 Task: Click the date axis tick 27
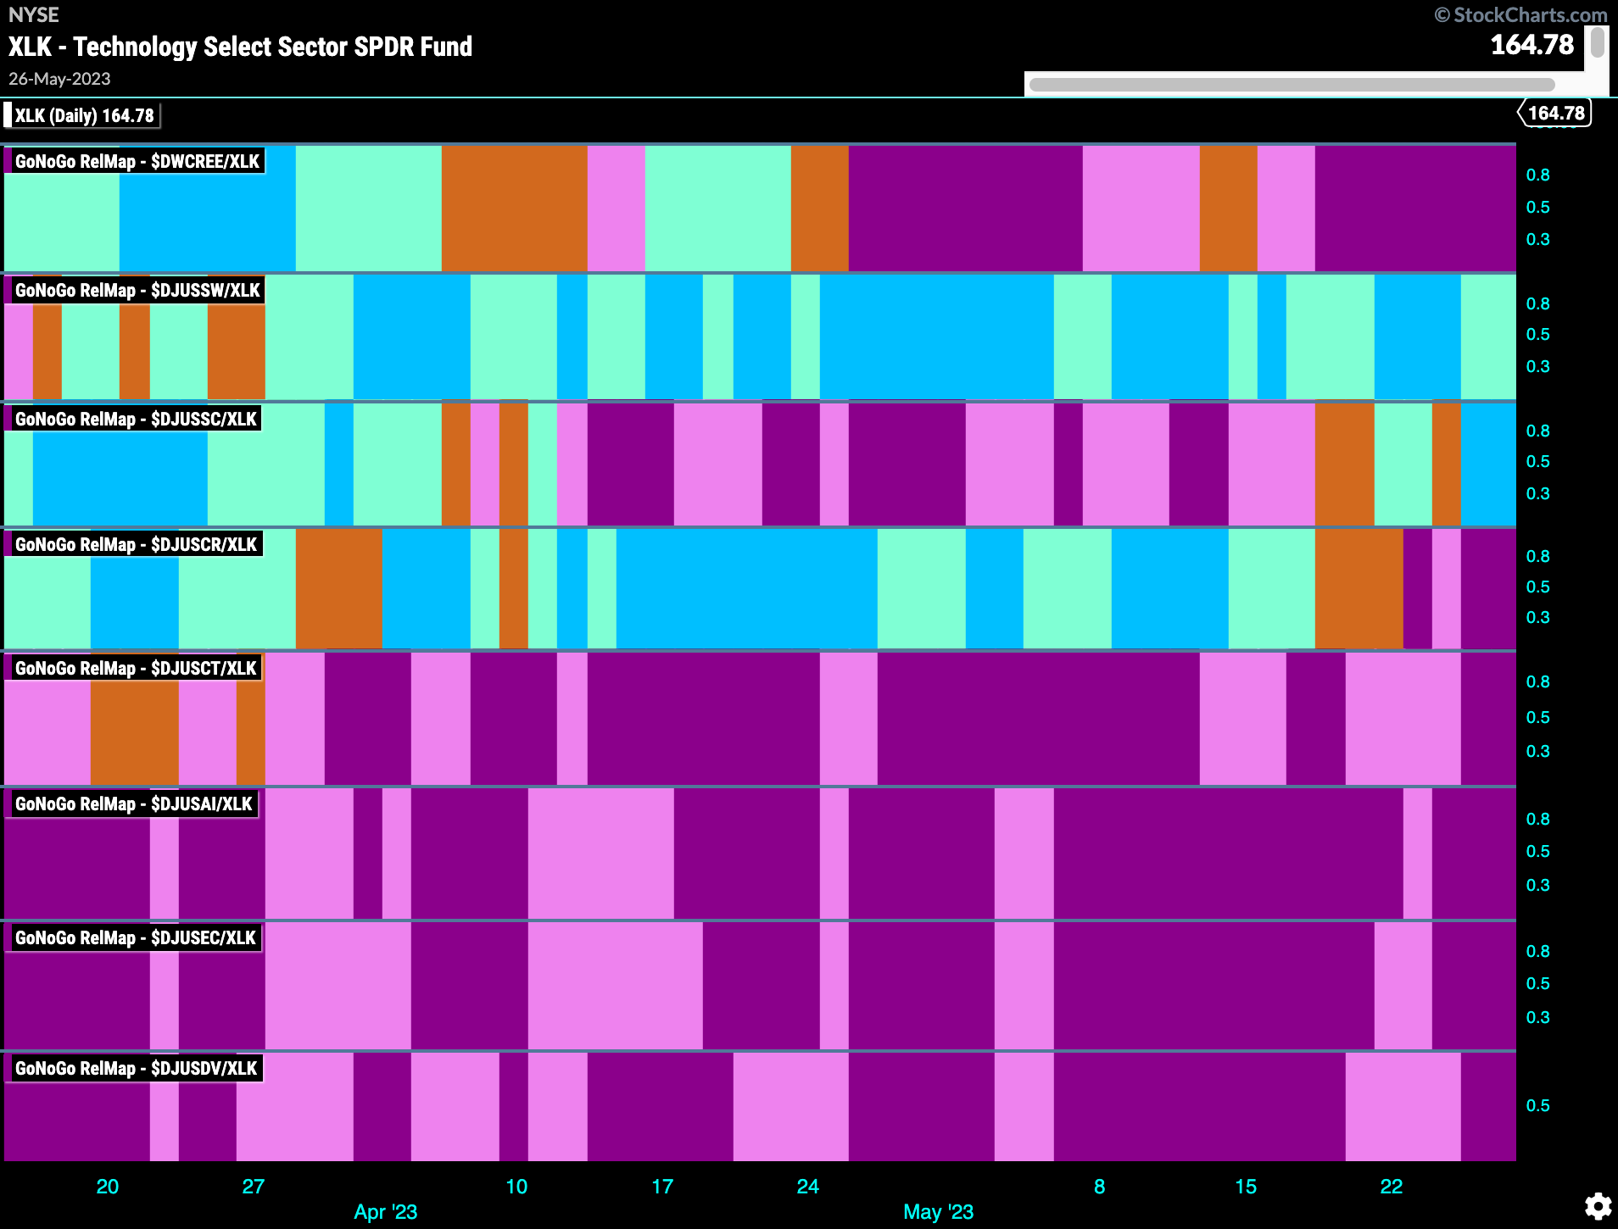[x=254, y=1186]
